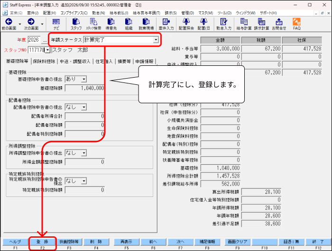Open the 営業(G) menu
Image resolution: width=332 pixels, height=251 pixels.
tap(16, 13)
